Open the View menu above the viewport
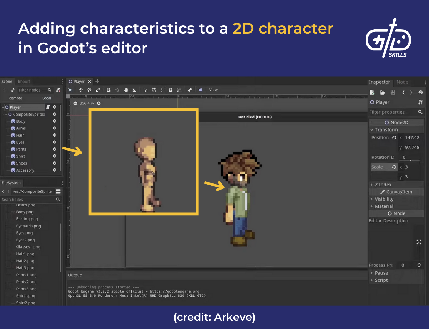This screenshot has width=429, height=329. 213,90
